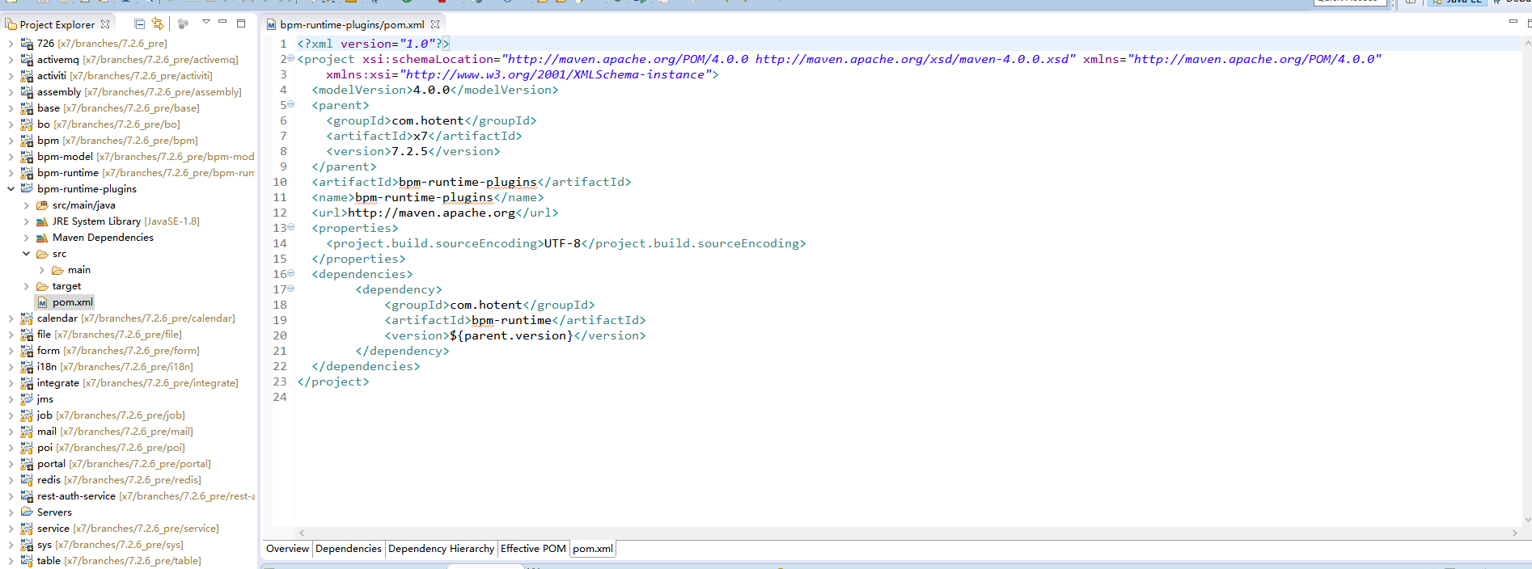This screenshot has width=1532, height=569.
Task: Minimize the editor area
Action: pos(1513,22)
